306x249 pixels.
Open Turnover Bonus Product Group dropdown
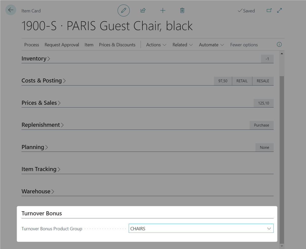[x=269, y=229]
